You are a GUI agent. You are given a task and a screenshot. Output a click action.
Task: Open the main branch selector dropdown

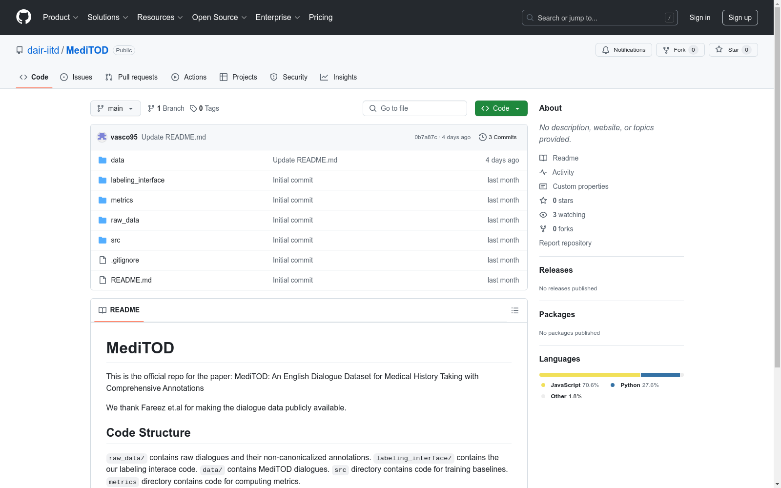point(116,108)
